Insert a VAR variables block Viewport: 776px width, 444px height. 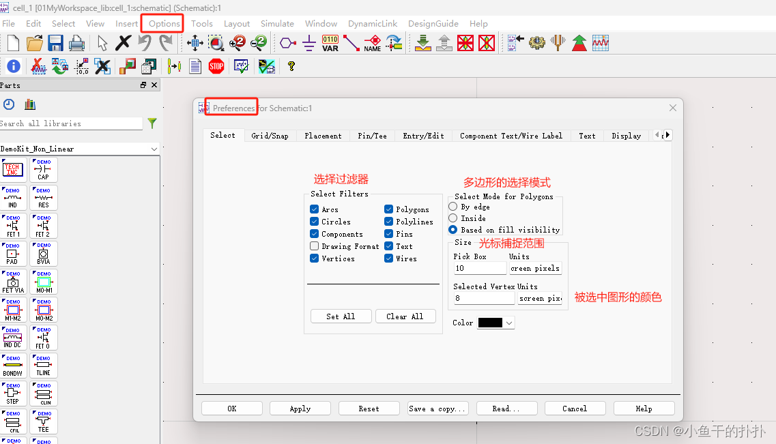[330, 42]
